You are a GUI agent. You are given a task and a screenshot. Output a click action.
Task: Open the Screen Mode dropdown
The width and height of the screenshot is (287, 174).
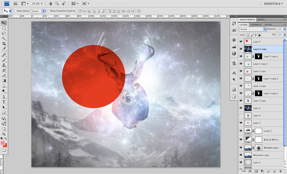point(86,3)
